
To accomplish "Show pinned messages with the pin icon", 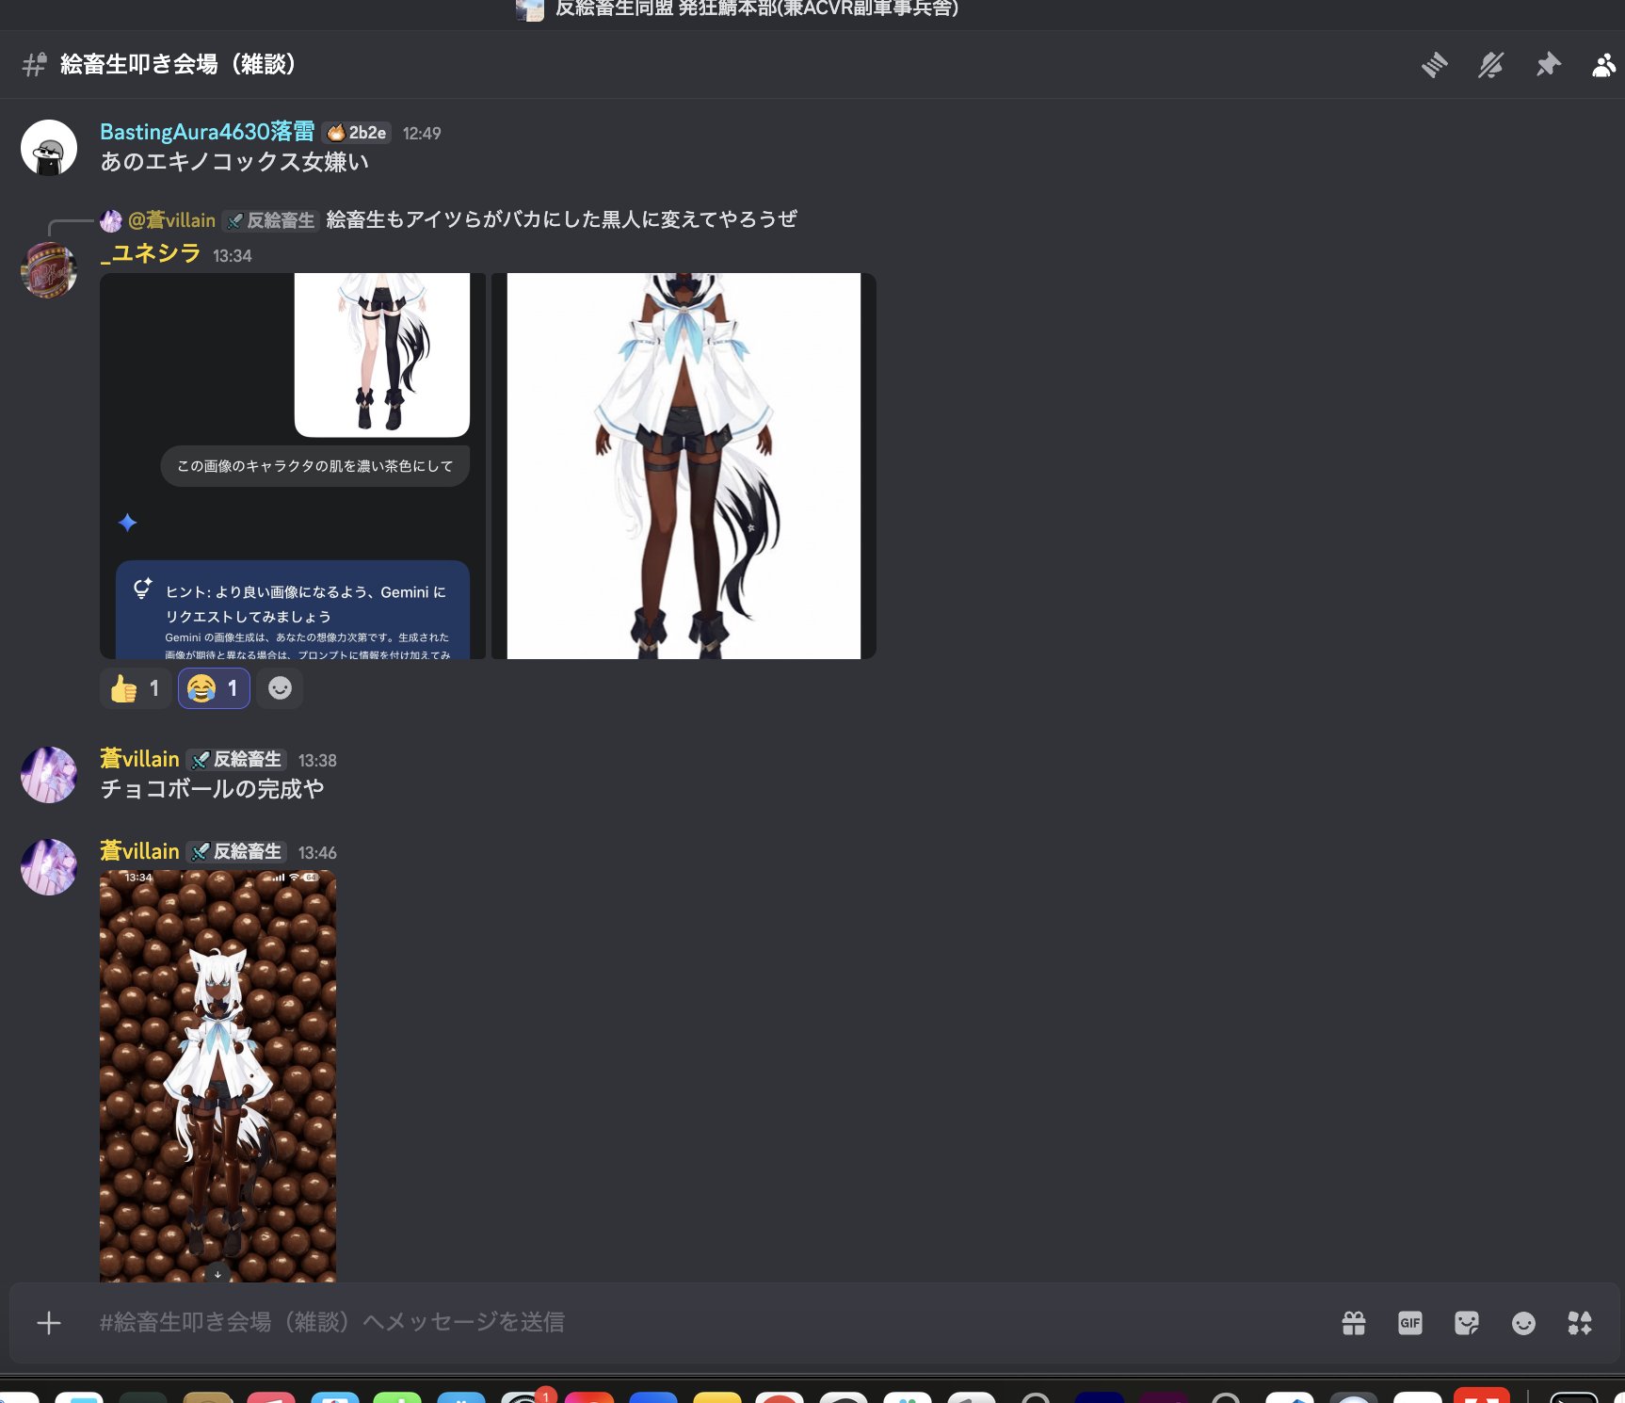I will (x=1548, y=65).
